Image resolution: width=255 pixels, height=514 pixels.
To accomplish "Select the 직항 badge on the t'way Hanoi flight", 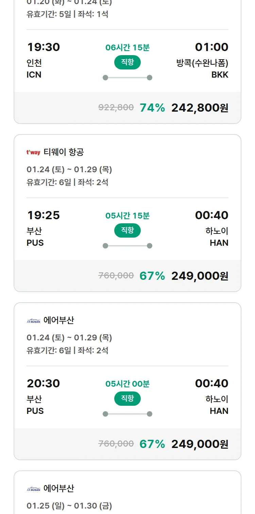I will click(127, 230).
